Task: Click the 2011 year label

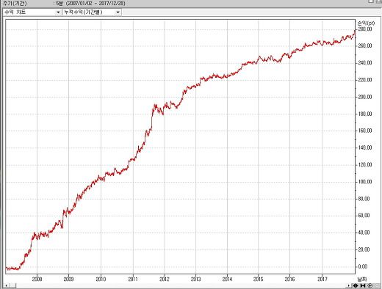Action: [133, 279]
